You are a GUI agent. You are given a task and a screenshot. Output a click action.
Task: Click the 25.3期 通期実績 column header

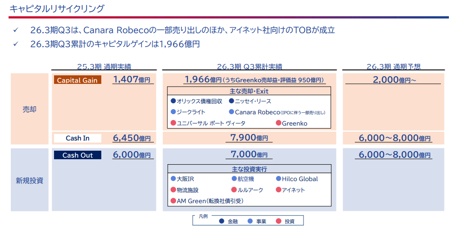click(104, 67)
